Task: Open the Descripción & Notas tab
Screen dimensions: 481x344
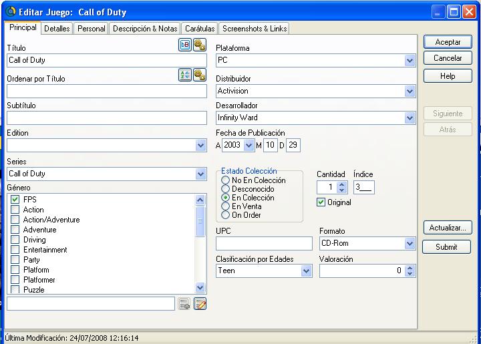Action: coord(145,29)
